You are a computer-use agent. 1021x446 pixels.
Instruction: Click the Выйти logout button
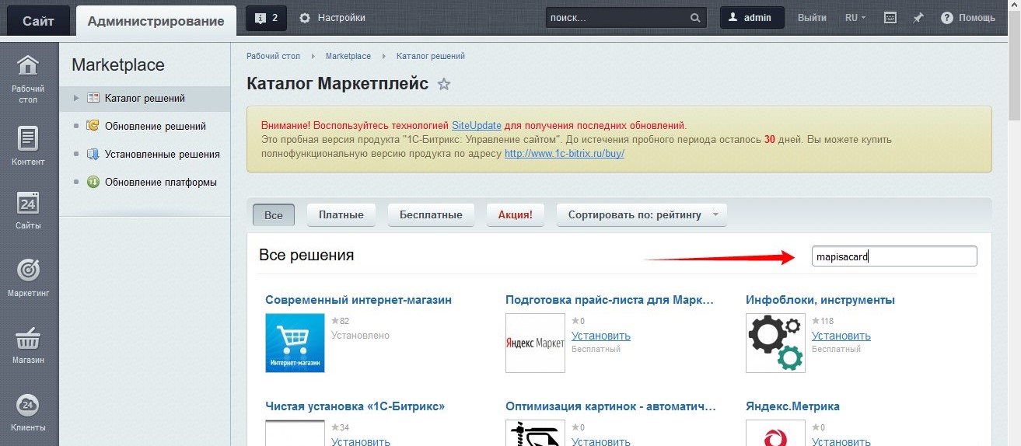812,18
